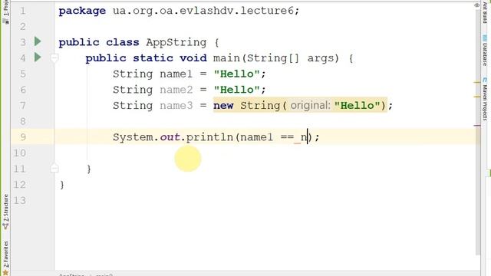This screenshot has width=491, height=276.
Task: Click the 'void' keyword on line 4
Action: [193, 58]
